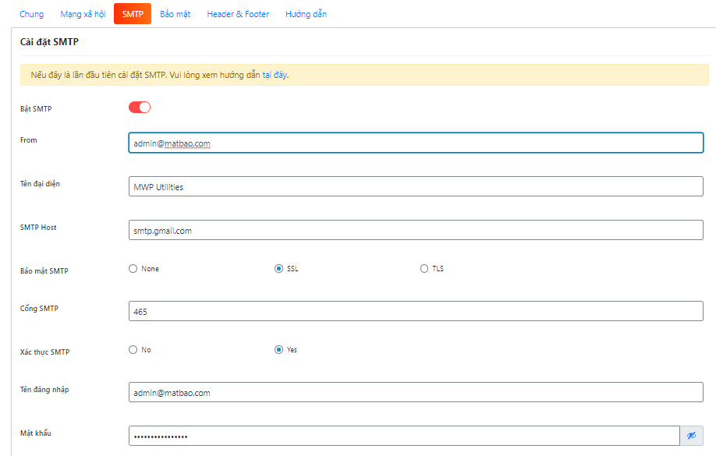Toggle the Bật SMTP switch
The width and height of the screenshot is (716, 456).
(140, 108)
